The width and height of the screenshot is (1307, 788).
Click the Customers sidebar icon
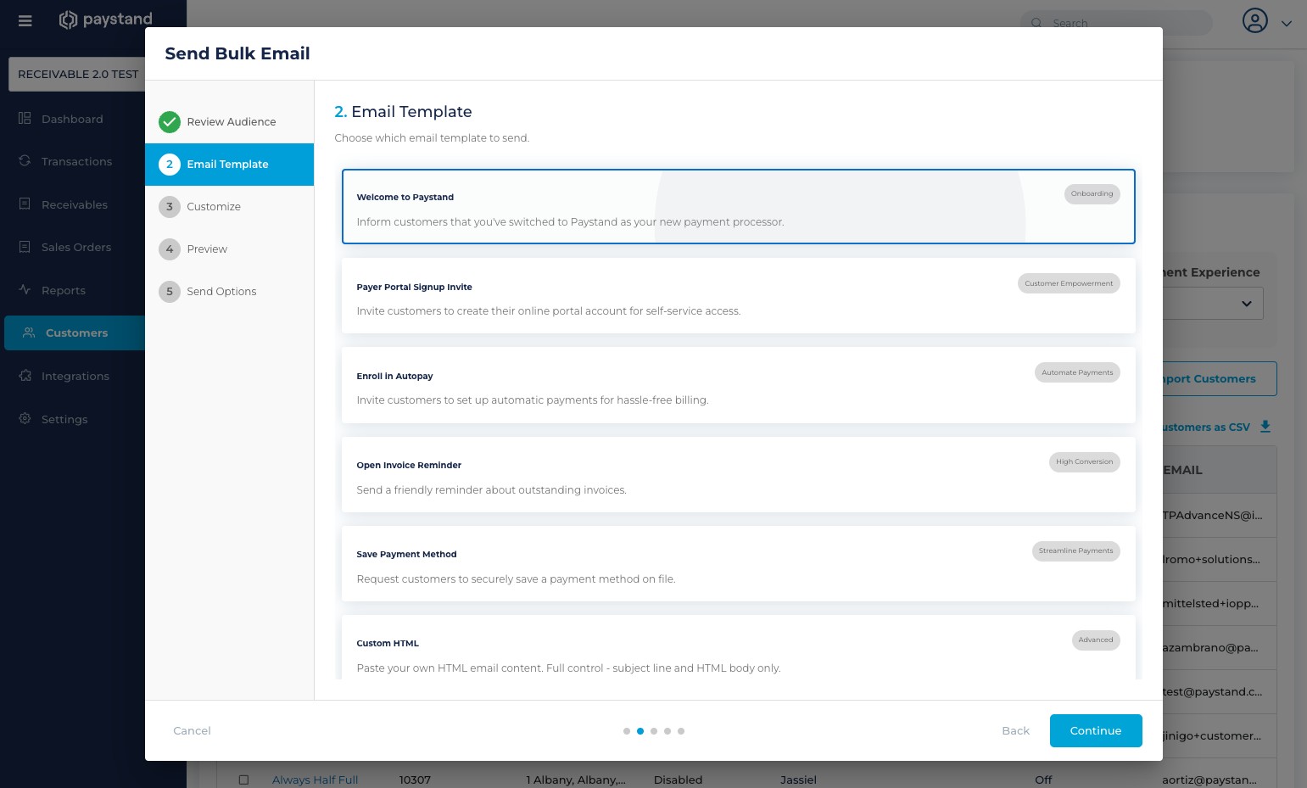pos(29,333)
